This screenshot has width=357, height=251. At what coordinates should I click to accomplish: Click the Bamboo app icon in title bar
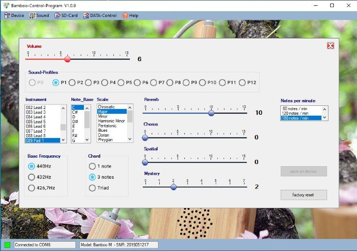coord(5,5)
